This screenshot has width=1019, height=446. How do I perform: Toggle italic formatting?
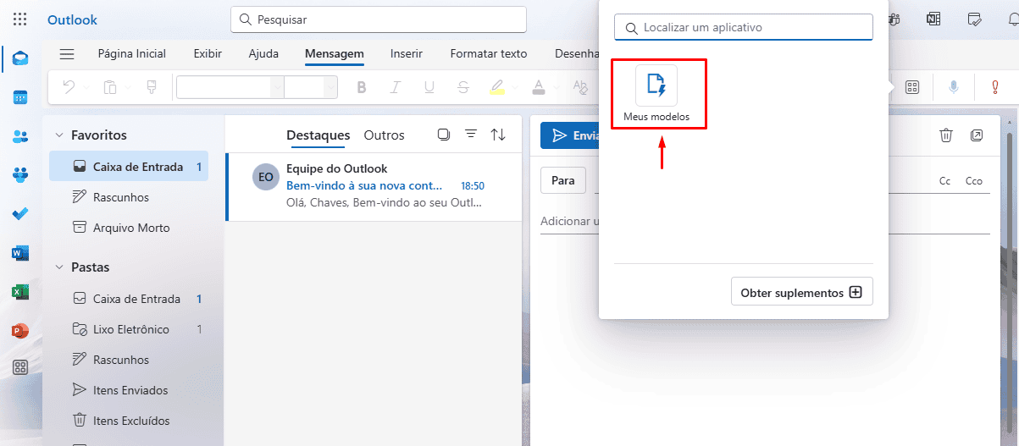pyautogui.click(x=394, y=87)
